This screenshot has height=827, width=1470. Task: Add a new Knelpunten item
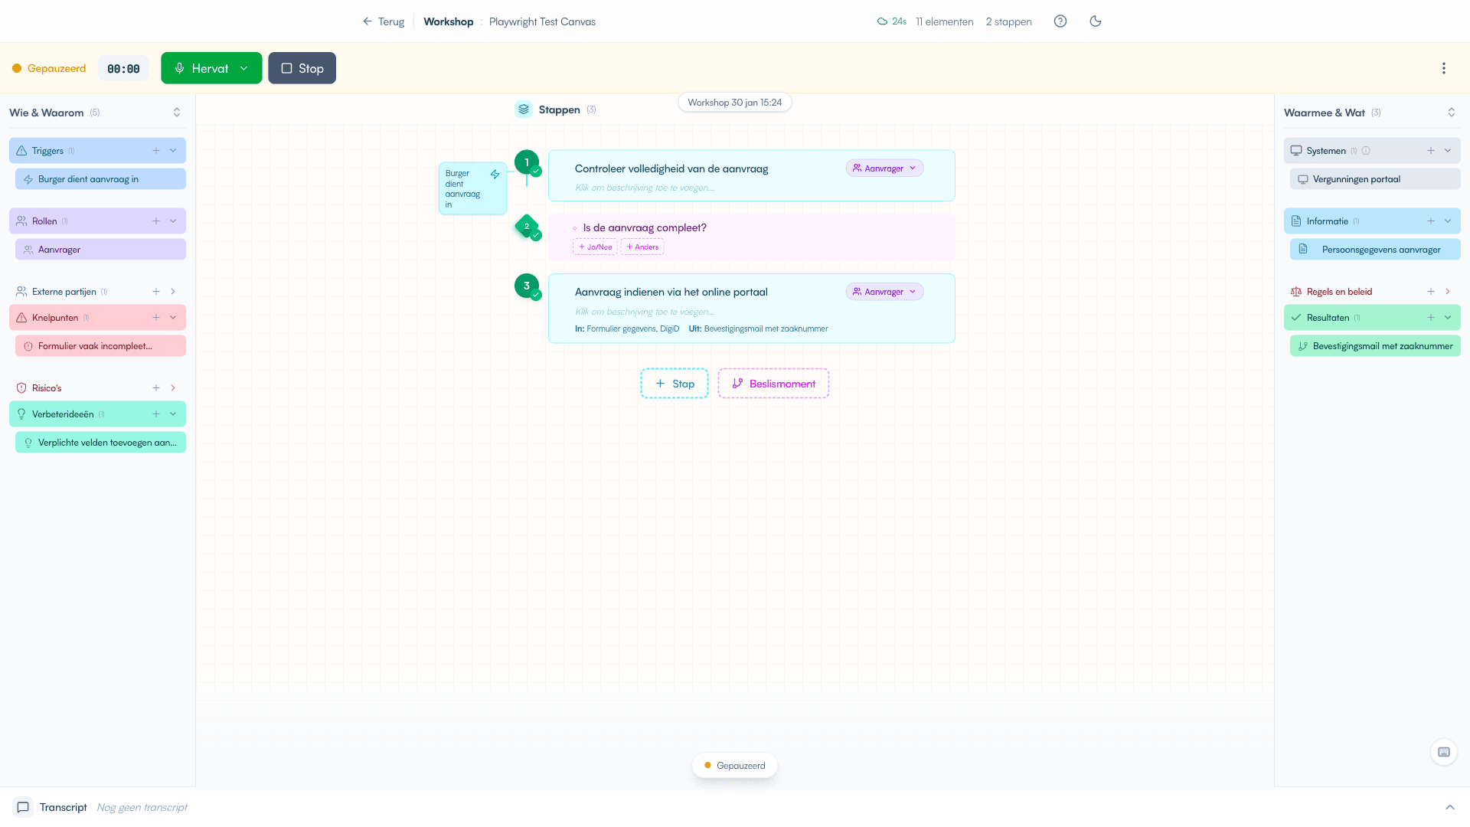[156, 318]
